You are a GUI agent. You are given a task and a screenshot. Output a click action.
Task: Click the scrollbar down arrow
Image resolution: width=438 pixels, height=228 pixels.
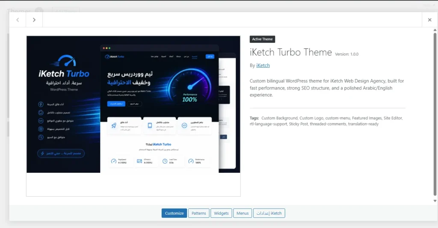pyautogui.click(x=435, y=201)
